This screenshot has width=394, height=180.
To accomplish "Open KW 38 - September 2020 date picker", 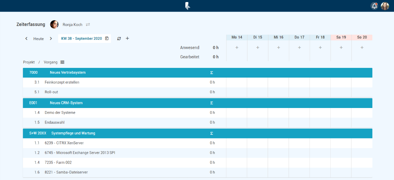I will 85,39.
